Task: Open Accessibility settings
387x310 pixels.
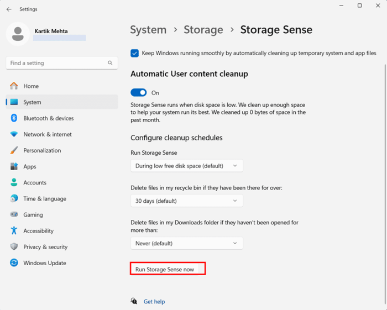Action: [62, 230]
